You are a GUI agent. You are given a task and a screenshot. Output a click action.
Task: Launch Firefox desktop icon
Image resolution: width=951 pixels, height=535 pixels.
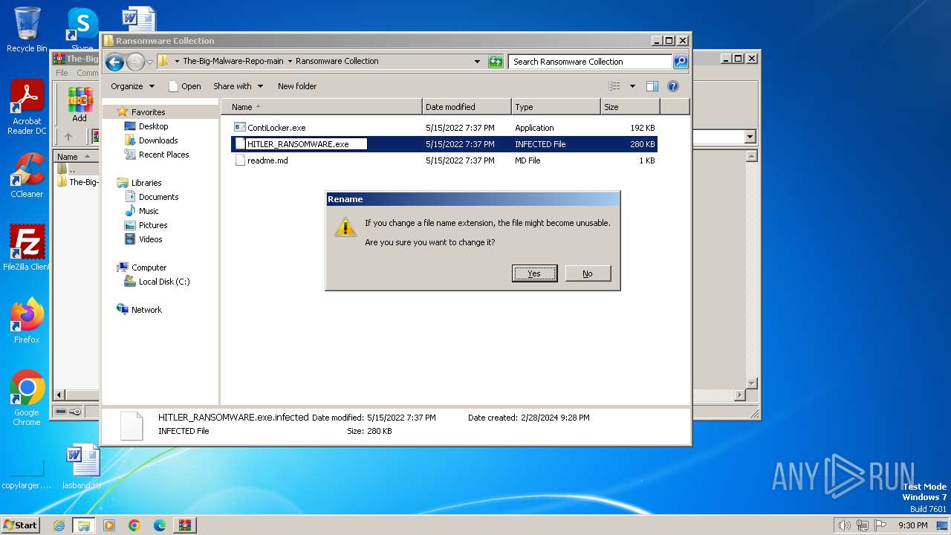coord(27,321)
